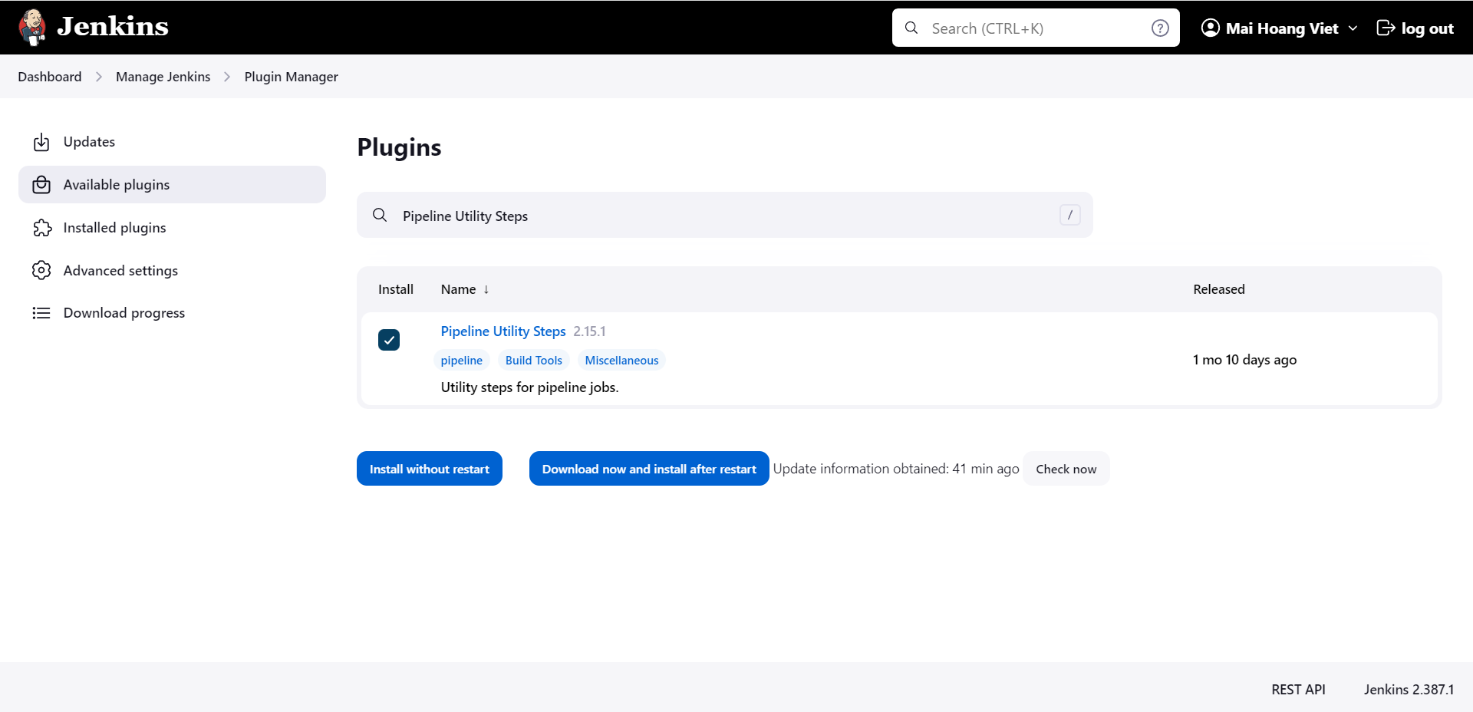This screenshot has width=1473, height=712.
Task: Open the Updates sidebar item
Action: pos(172,142)
